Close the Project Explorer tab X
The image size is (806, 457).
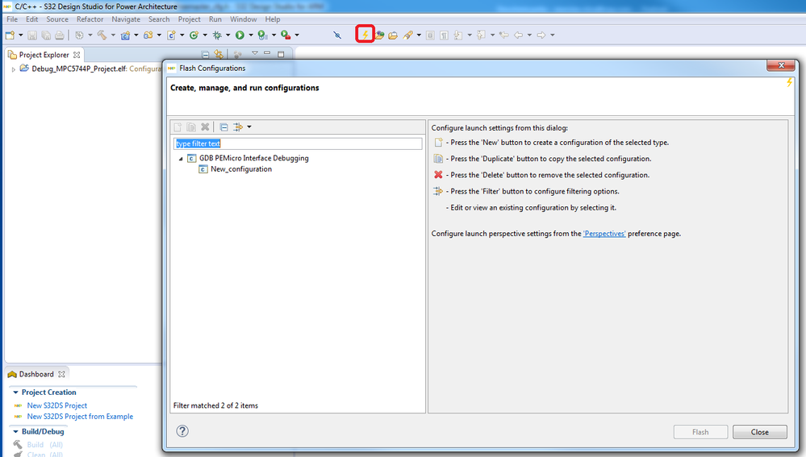(x=77, y=55)
